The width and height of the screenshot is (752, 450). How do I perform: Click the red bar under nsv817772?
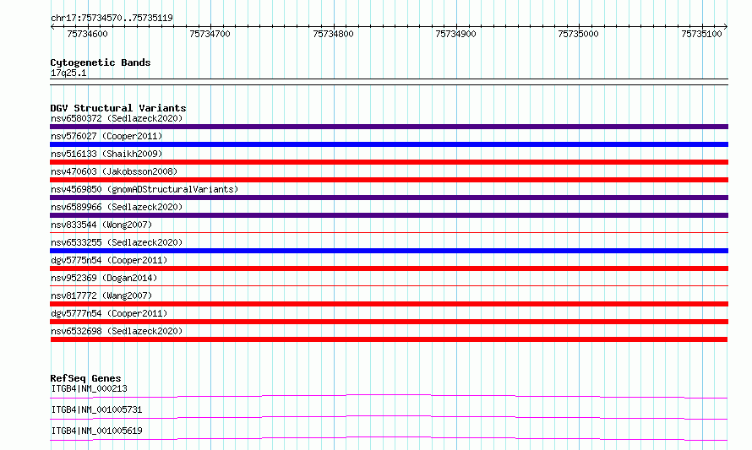389,304
